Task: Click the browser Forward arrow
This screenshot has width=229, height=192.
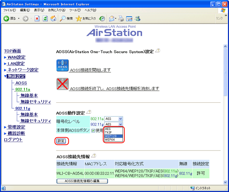Action: click(x=26, y=19)
